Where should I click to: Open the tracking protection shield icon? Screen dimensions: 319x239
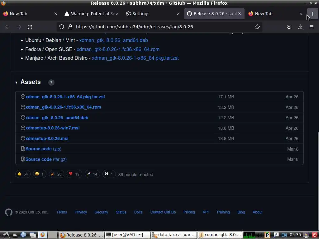62,27
